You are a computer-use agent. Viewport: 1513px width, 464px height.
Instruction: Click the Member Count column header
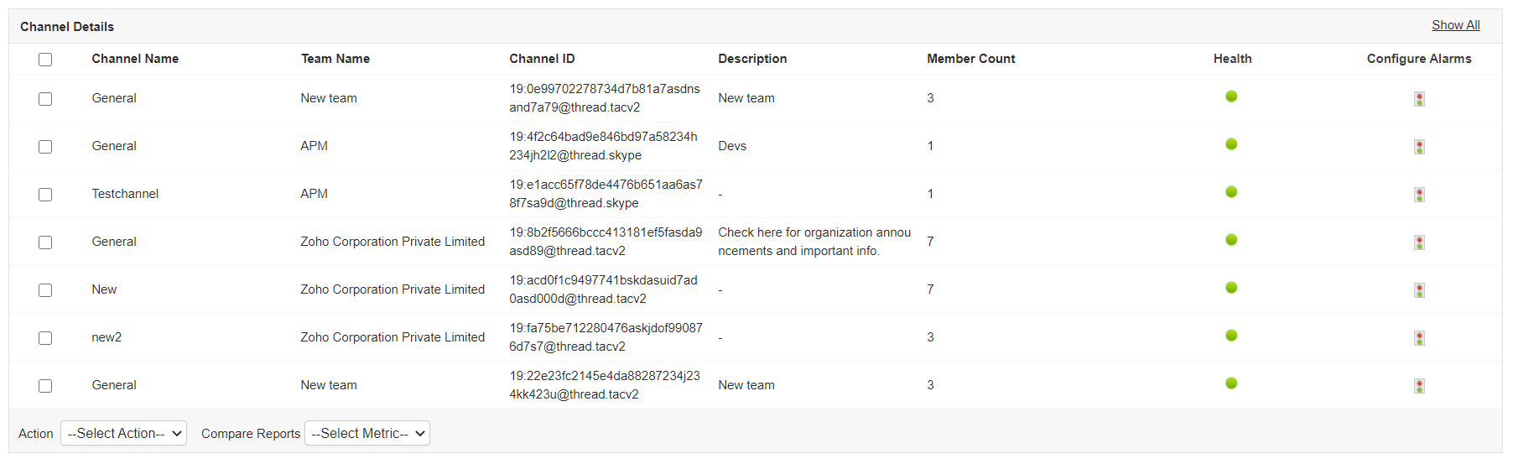coord(970,59)
